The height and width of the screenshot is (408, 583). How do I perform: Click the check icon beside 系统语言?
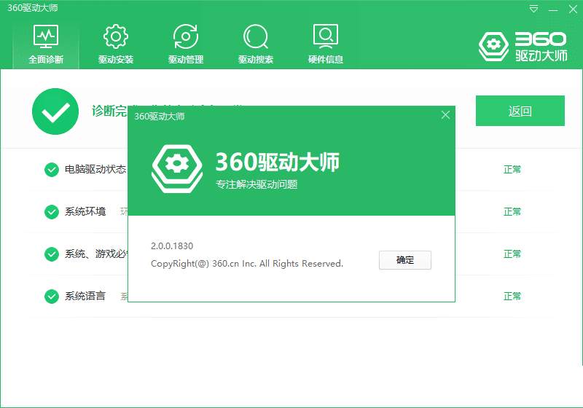coord(52,296)
